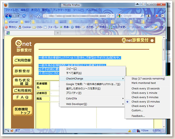
Task: Open the 表示(V) menu
Action: [x=35, y=10]
